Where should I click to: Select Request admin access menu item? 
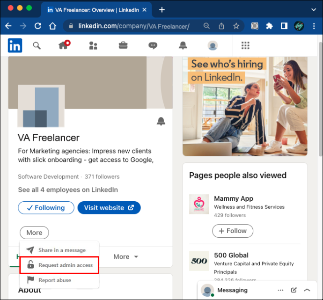(59, 265)
